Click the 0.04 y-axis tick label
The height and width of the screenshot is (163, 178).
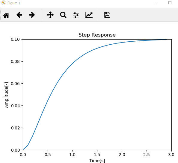(x=15, y=106)
